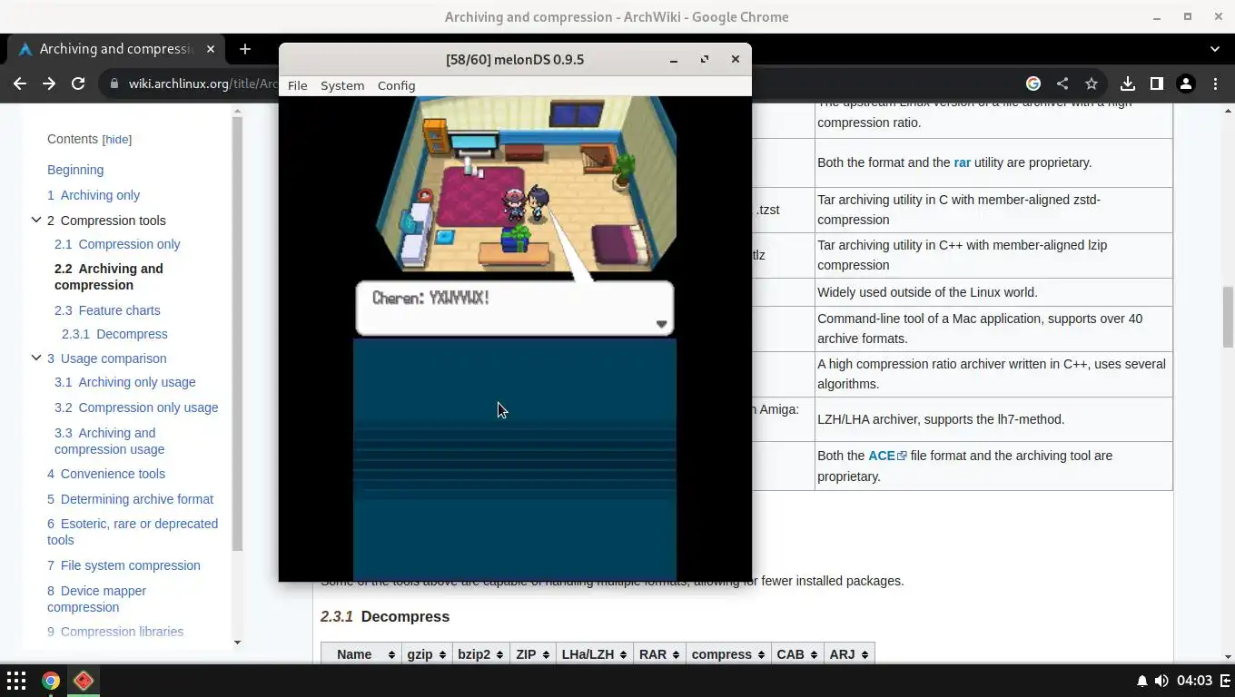Viewport: 1235px width, 697px height.
Task: Click the contents sidebar scrollbar
Action: click(237, 334)
